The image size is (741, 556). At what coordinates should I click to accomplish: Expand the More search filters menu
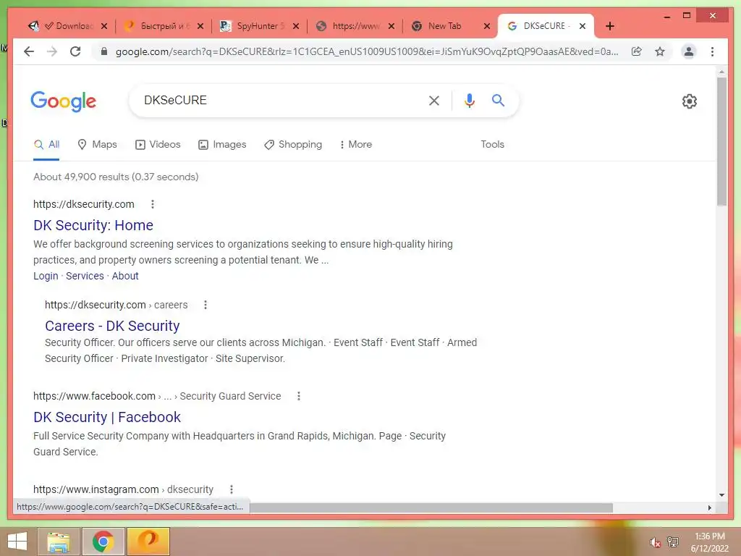[x=356, y=144]
